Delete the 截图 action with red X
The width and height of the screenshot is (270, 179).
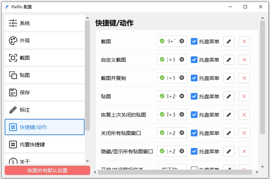click(244, 41)
